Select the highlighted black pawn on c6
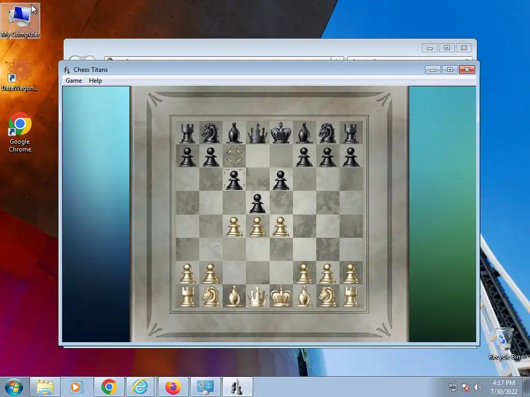530x397 pixels. (x=234, y=180)
